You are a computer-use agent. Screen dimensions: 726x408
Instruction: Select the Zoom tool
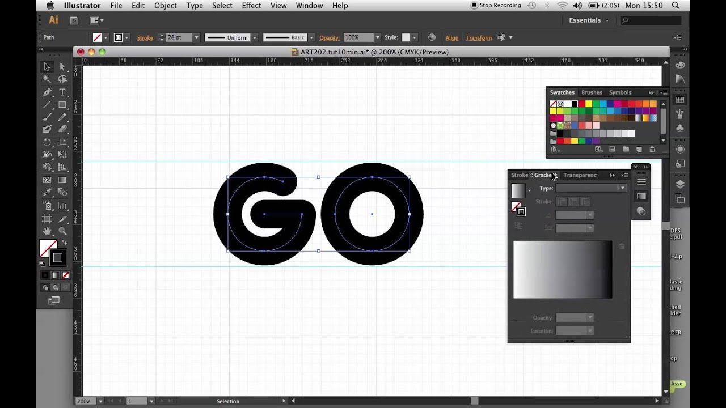[62, 231]
